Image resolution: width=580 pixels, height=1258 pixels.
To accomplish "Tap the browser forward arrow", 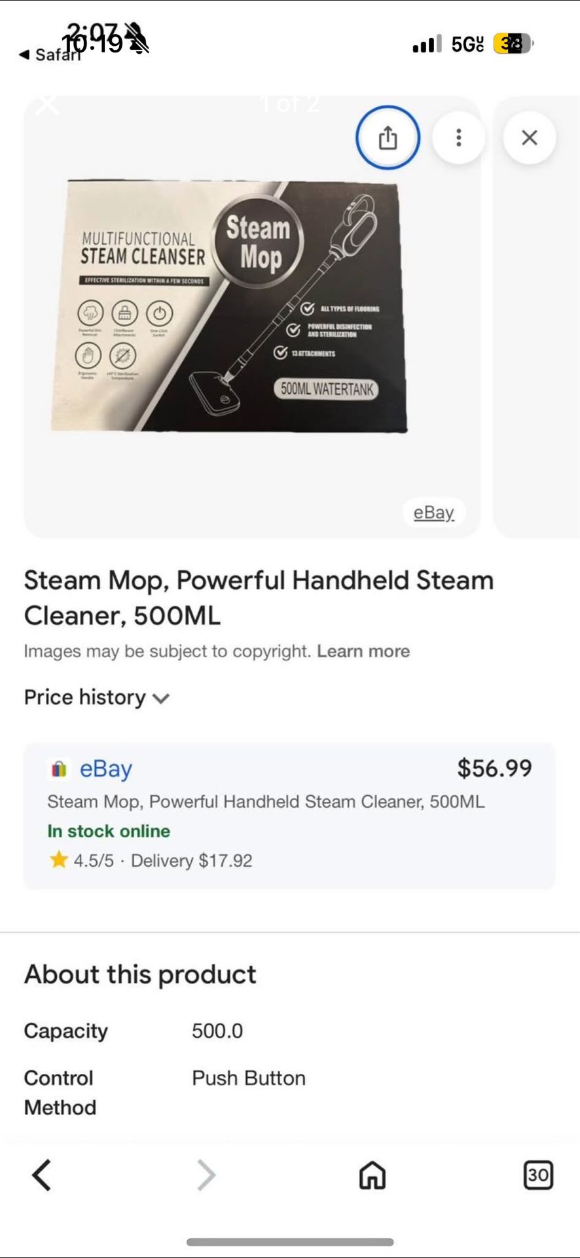I will pyautogui.click(x=206, y=1175).
